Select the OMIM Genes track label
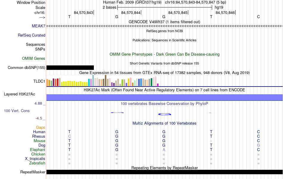The width and height of the screenshot is (283, 179). [34, 58]
